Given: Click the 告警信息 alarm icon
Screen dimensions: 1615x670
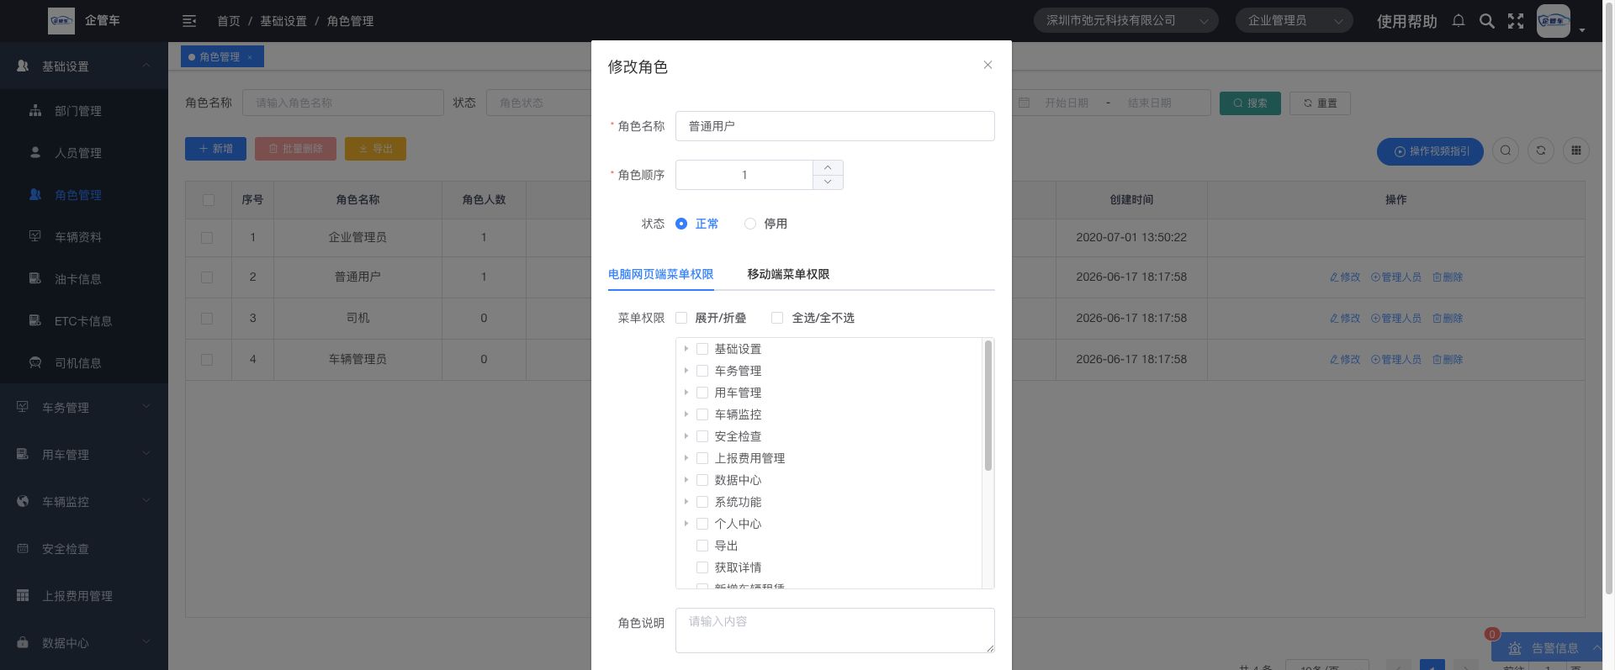Looking at the screenshot, I should 1515,648.
